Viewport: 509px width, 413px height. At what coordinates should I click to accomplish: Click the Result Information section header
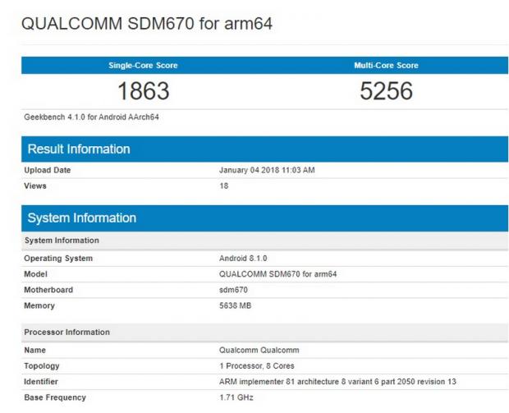tap(79, 149)
